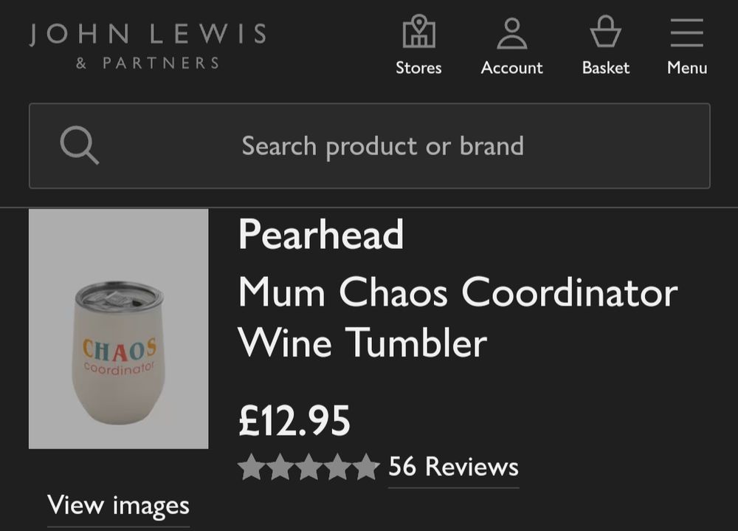Open the Chaos Coordinator tumbler thumbnail

click(x=118, y=329)
